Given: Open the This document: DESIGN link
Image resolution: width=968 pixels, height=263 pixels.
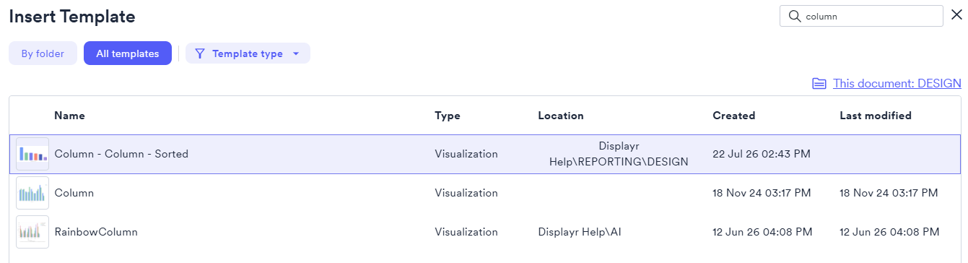Looking at the screenshot, I should tap(897, 84).
